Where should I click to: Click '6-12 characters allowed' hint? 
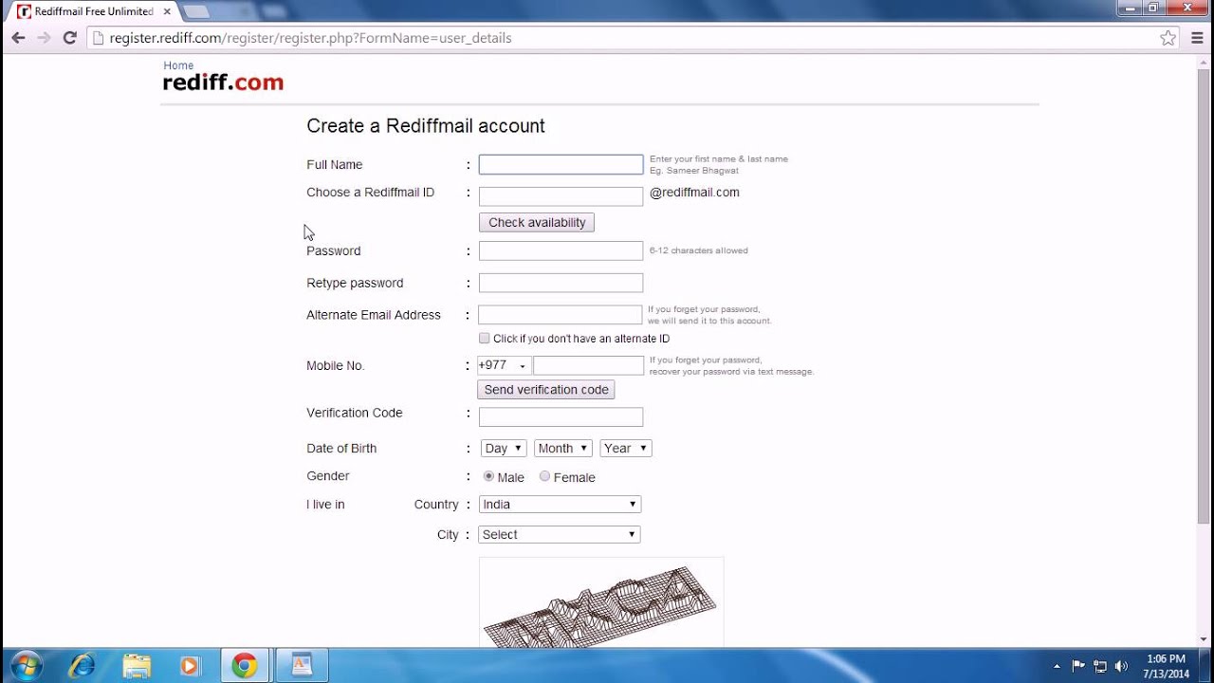click(699, 250)
